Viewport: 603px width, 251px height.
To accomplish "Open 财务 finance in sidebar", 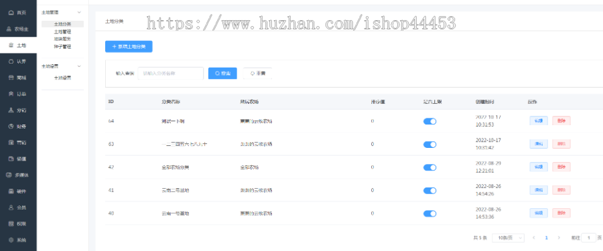I will [x=18, y=127].
